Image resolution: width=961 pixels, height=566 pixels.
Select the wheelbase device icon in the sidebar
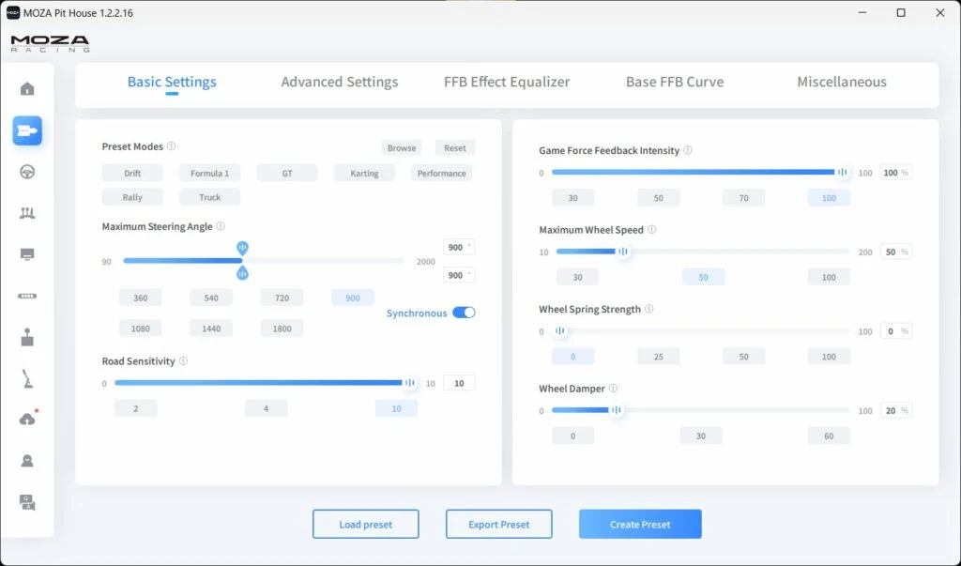27,130
